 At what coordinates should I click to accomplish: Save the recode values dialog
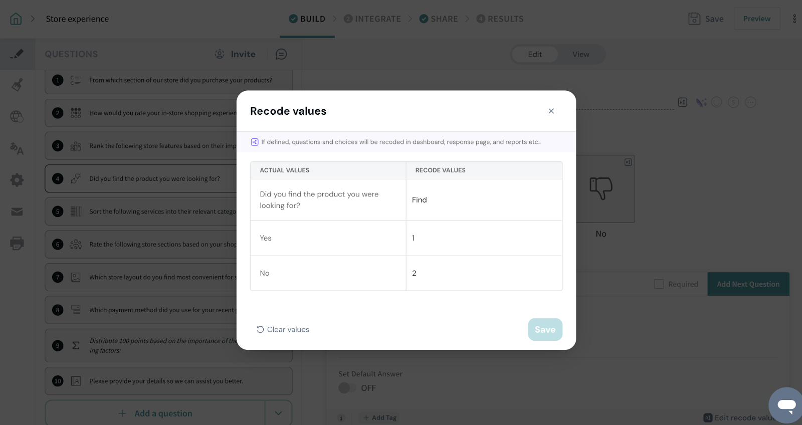coord(545,329)
